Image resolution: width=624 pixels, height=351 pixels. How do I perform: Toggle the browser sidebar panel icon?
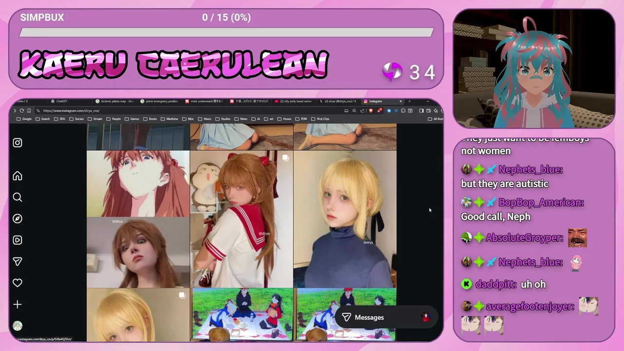point(421,111)
